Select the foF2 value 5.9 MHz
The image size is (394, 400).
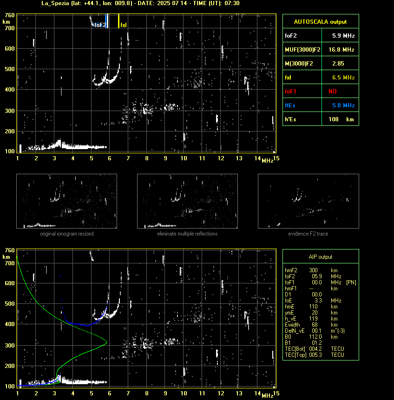click(343, 36)
